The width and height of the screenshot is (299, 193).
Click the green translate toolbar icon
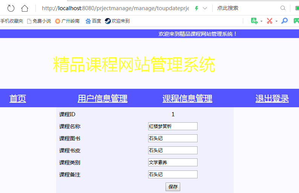(255, 21)
